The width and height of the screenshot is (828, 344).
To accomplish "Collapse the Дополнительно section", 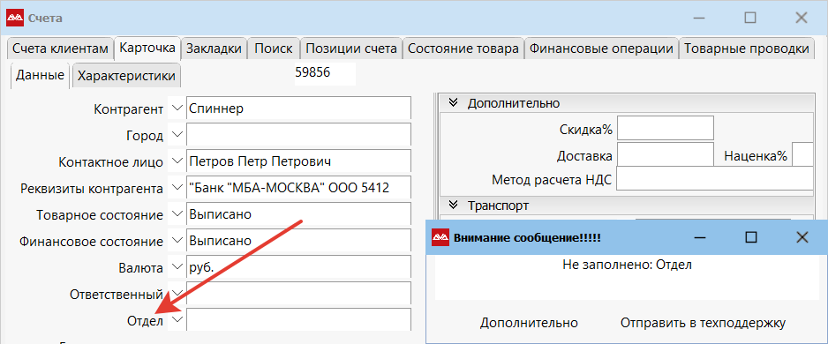I will tap(453, 103).
